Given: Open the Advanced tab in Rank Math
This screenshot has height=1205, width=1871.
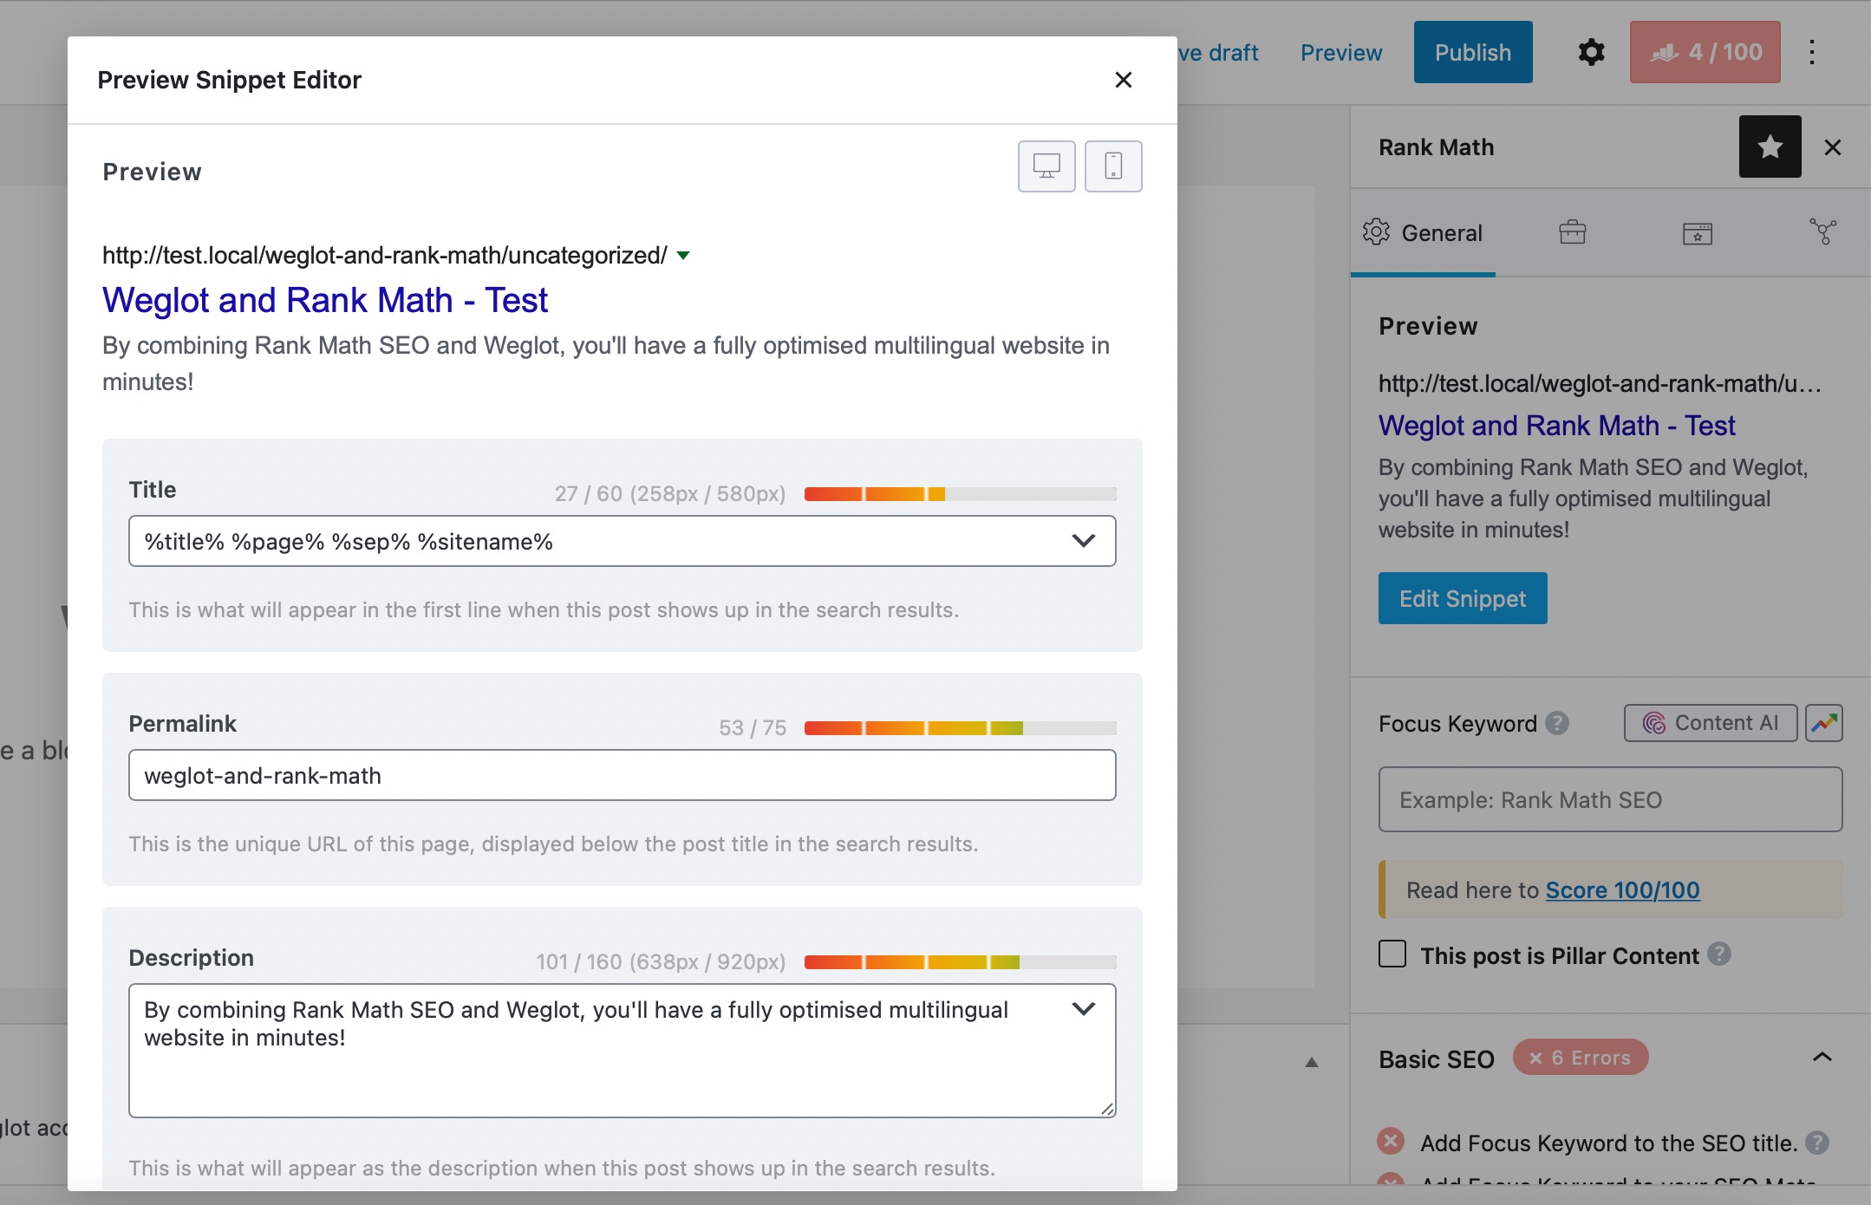Looking at the screenshot, I should click(x=1571, y=232).
